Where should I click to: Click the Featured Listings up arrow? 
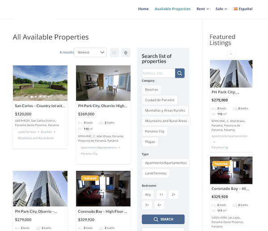[231, 55]
